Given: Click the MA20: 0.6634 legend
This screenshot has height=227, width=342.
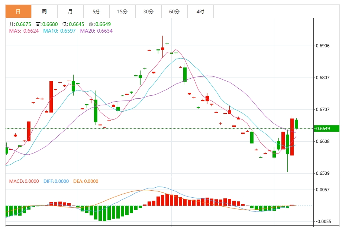Looking at the screenshot, I should (96, 31).
